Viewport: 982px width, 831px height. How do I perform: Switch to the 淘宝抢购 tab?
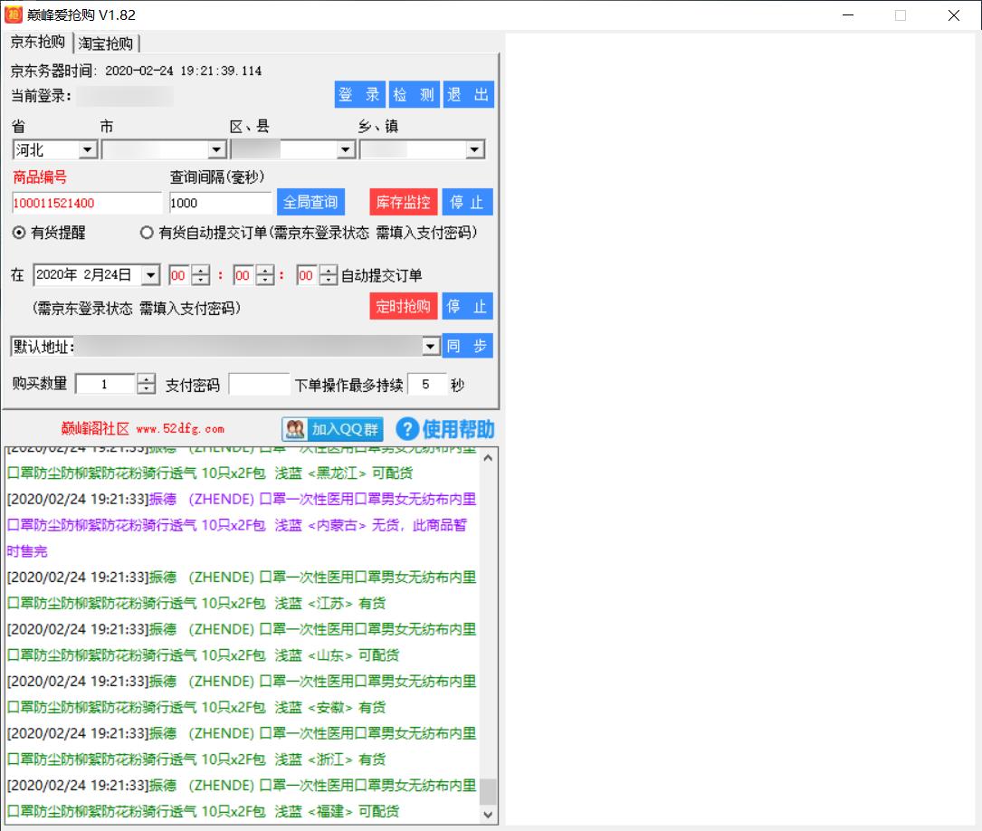(x=106, y=43)
